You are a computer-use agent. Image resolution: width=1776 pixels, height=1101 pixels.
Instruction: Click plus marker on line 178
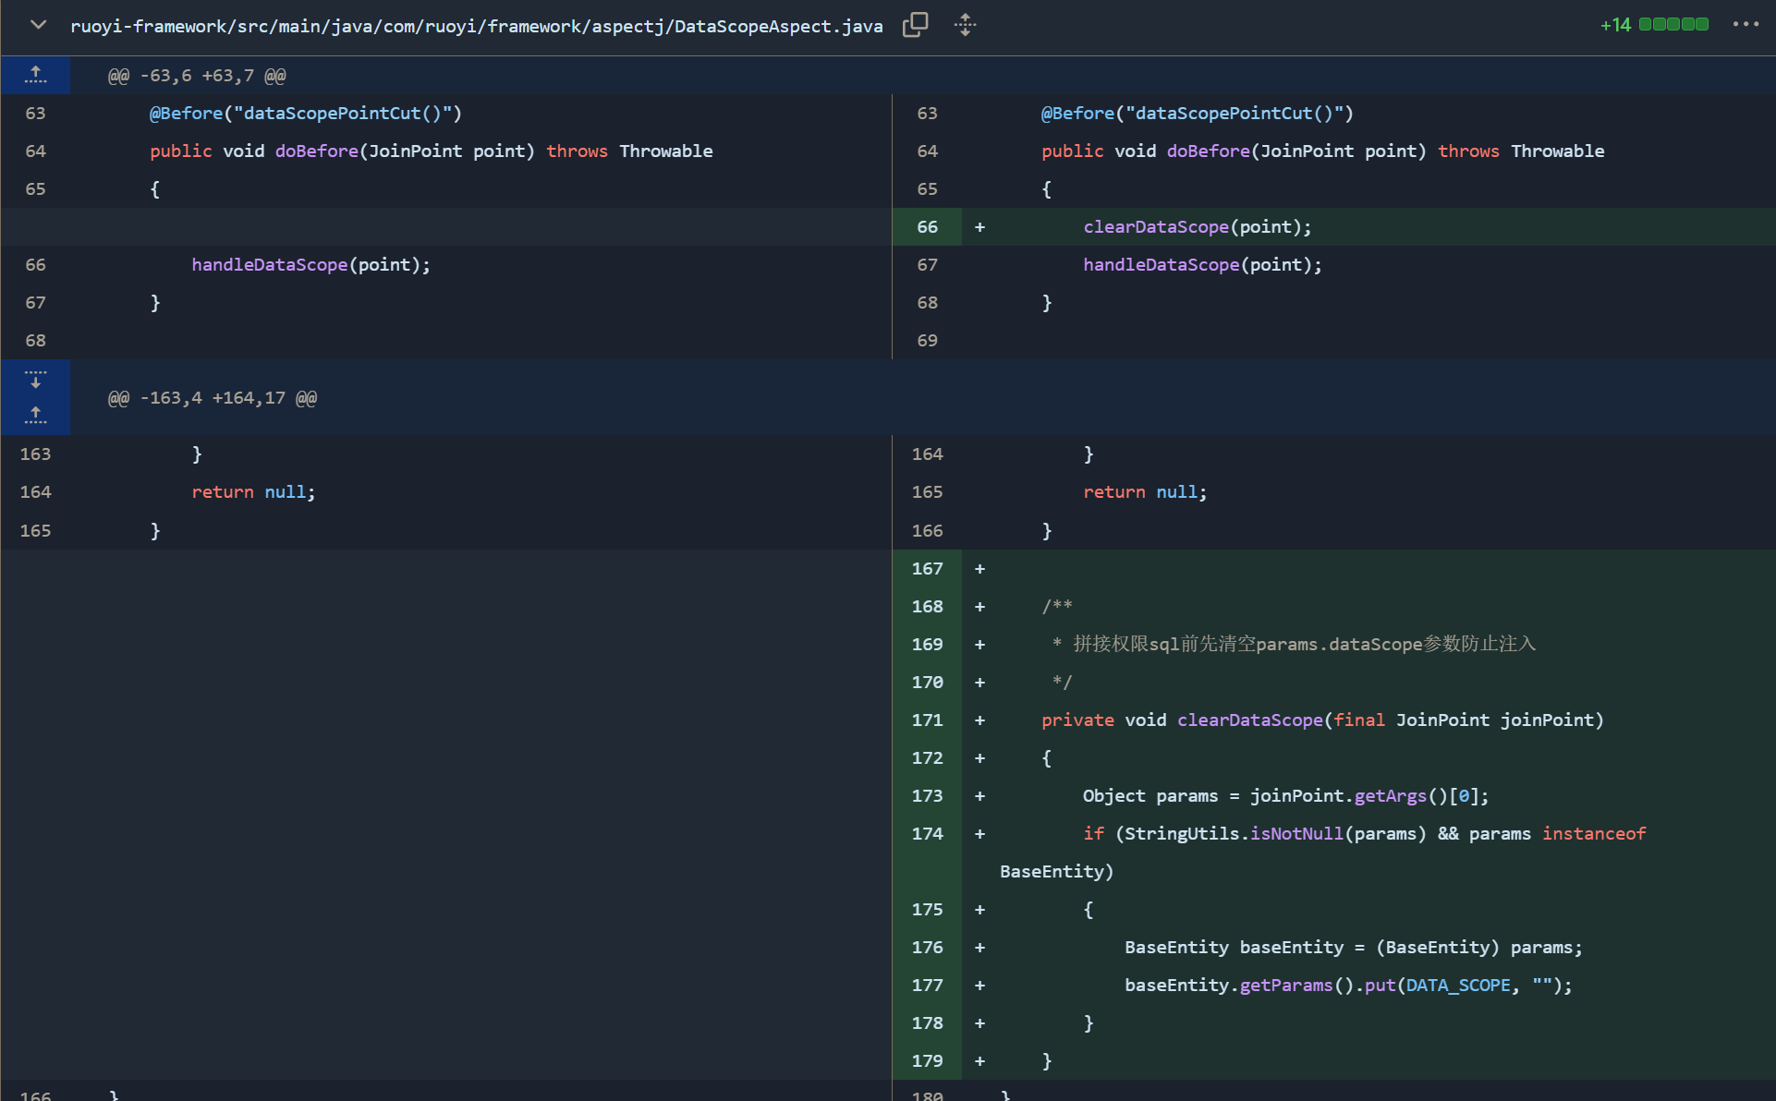point(979,1022)
